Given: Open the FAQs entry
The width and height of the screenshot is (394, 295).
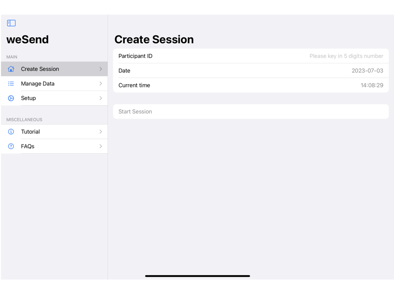Looking at the screenshot, I should (x=54, y=146).
